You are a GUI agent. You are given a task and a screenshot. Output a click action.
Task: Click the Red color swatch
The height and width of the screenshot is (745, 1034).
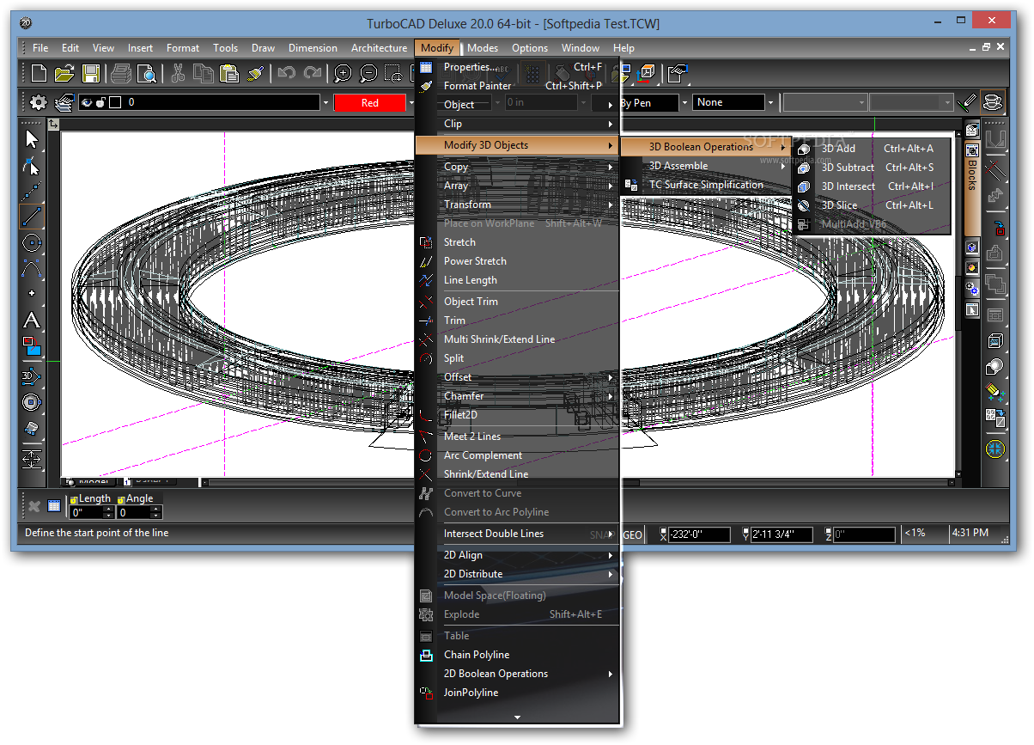tap(369, 102)
